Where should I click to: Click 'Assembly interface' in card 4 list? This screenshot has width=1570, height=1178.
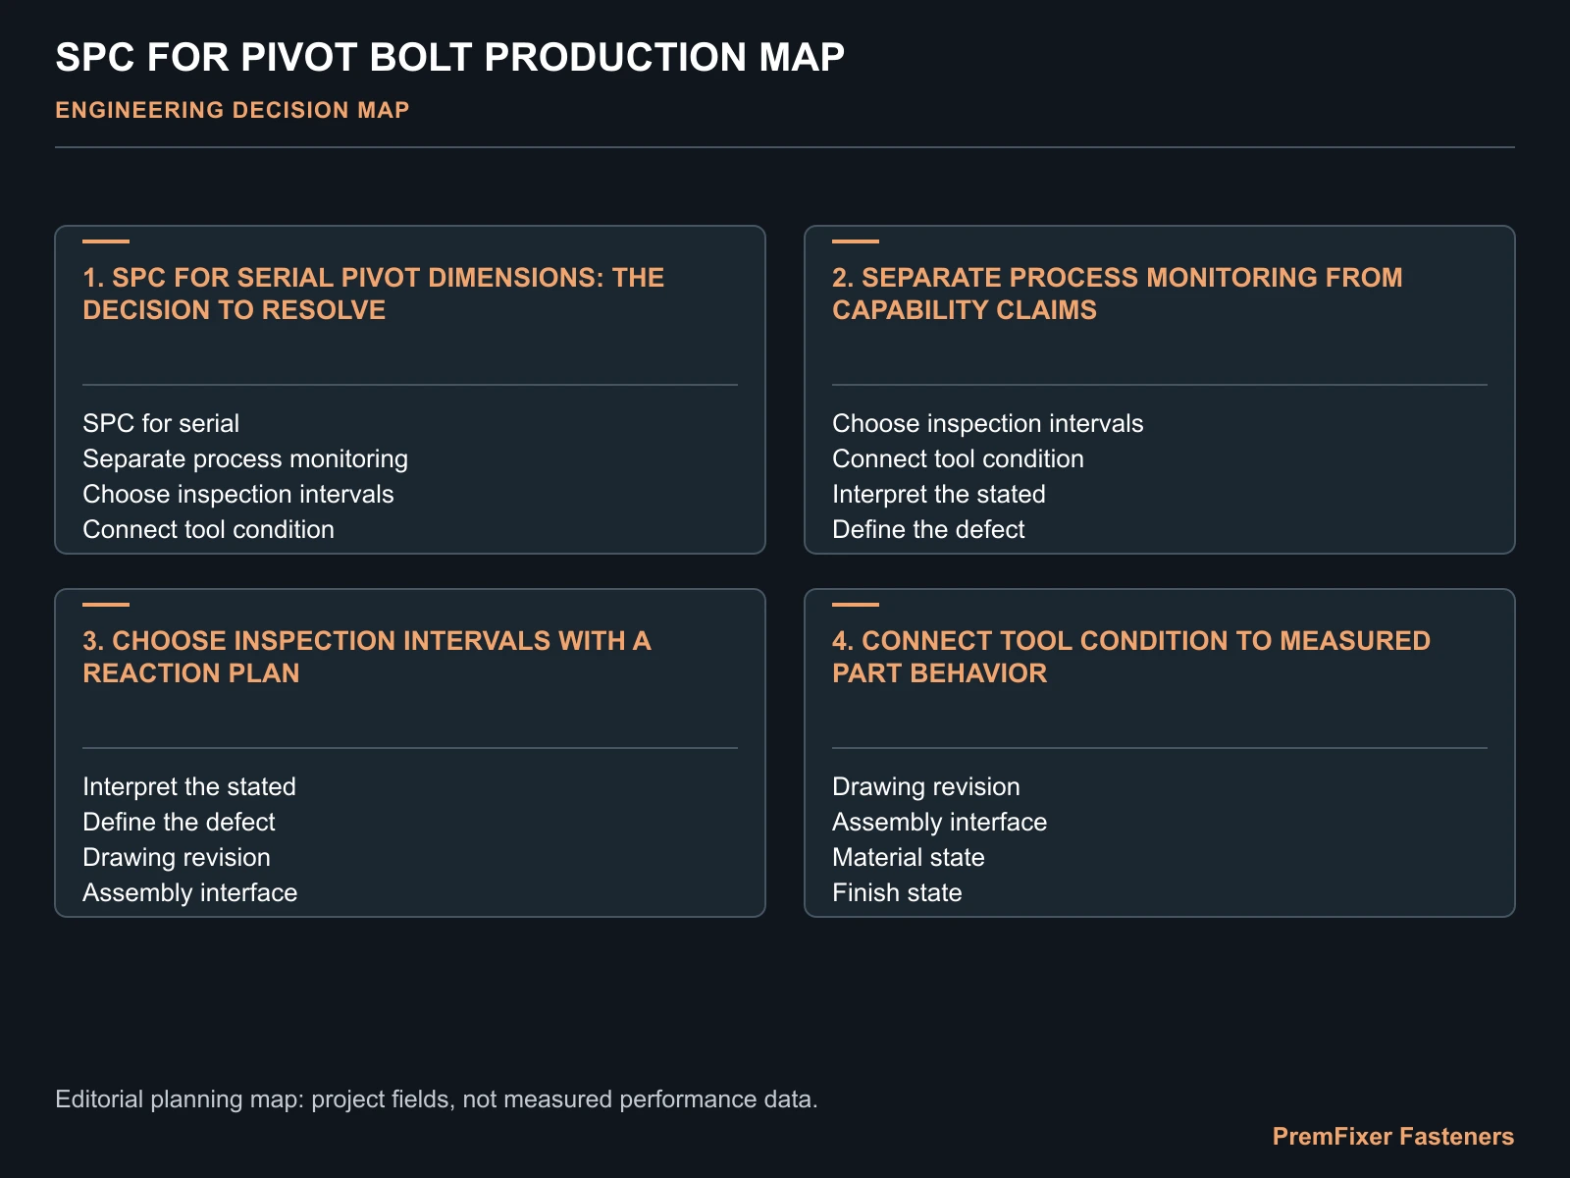(940, 822)
